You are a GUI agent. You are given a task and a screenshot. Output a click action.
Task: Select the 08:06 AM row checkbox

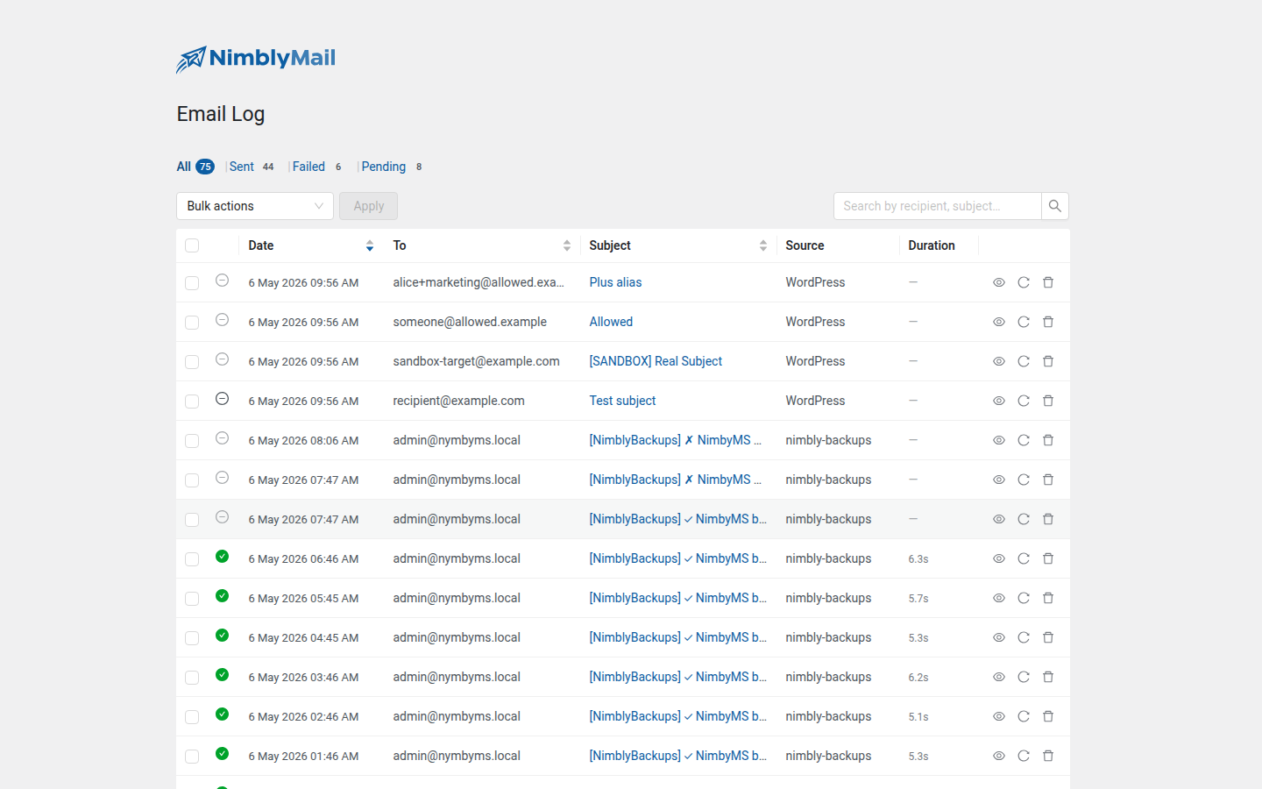[x=192, y=441]
